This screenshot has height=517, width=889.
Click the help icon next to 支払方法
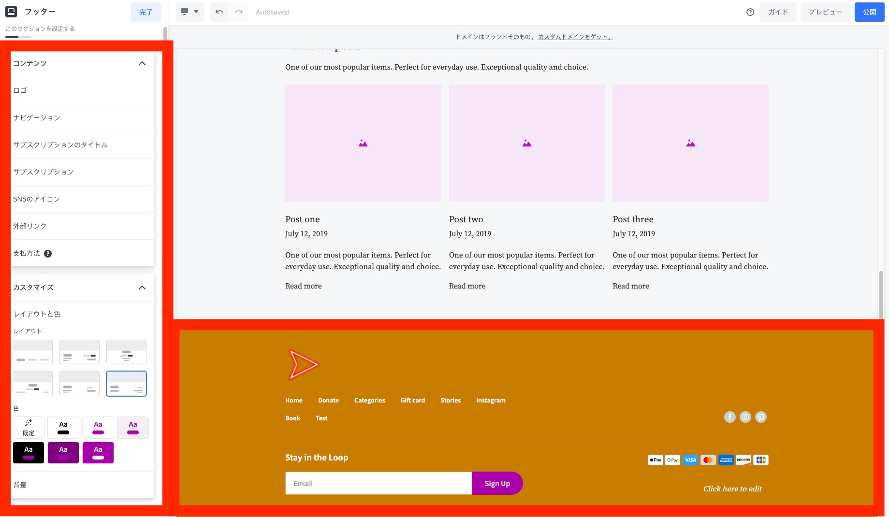[x=48, y=254]
